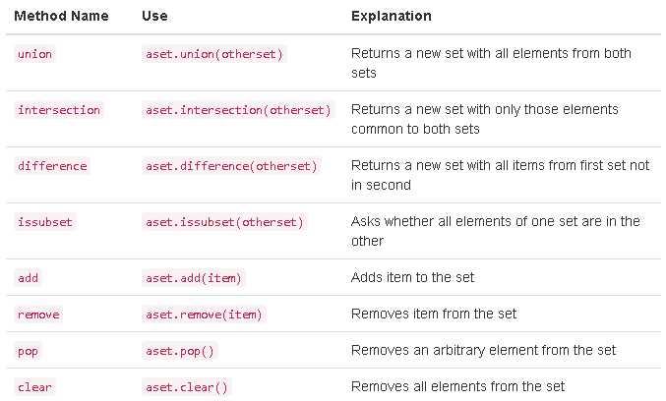Click the Use column header
Viewport: 666px width, 401px height.
154,16
